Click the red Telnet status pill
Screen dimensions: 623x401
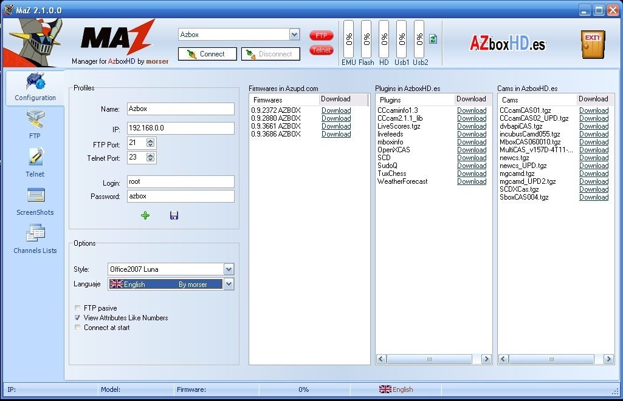pos(321,50)
